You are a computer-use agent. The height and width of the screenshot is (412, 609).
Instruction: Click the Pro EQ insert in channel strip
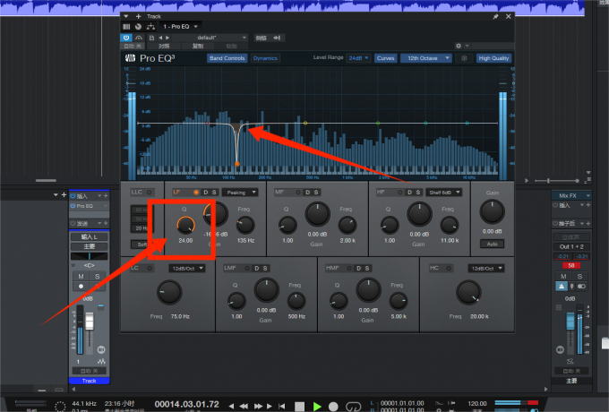[89, 206]
